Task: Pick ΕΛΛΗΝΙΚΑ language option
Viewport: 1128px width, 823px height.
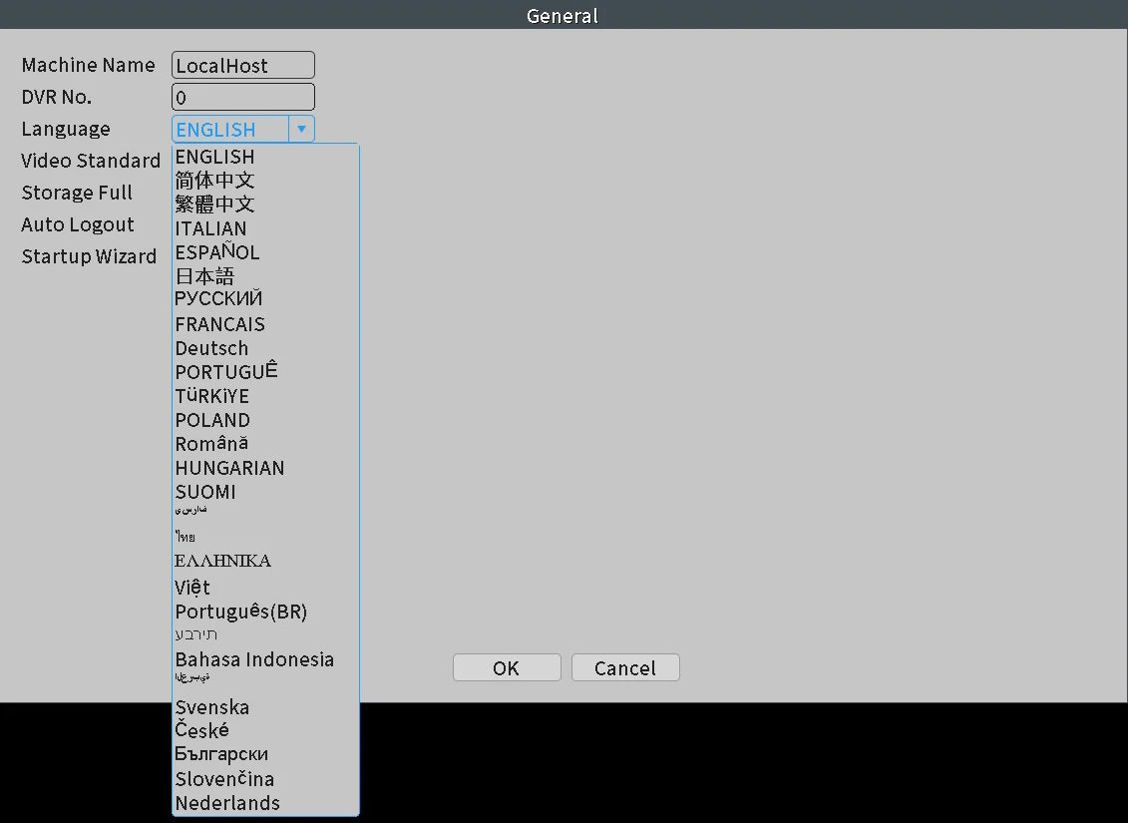Action: point(265,561)
